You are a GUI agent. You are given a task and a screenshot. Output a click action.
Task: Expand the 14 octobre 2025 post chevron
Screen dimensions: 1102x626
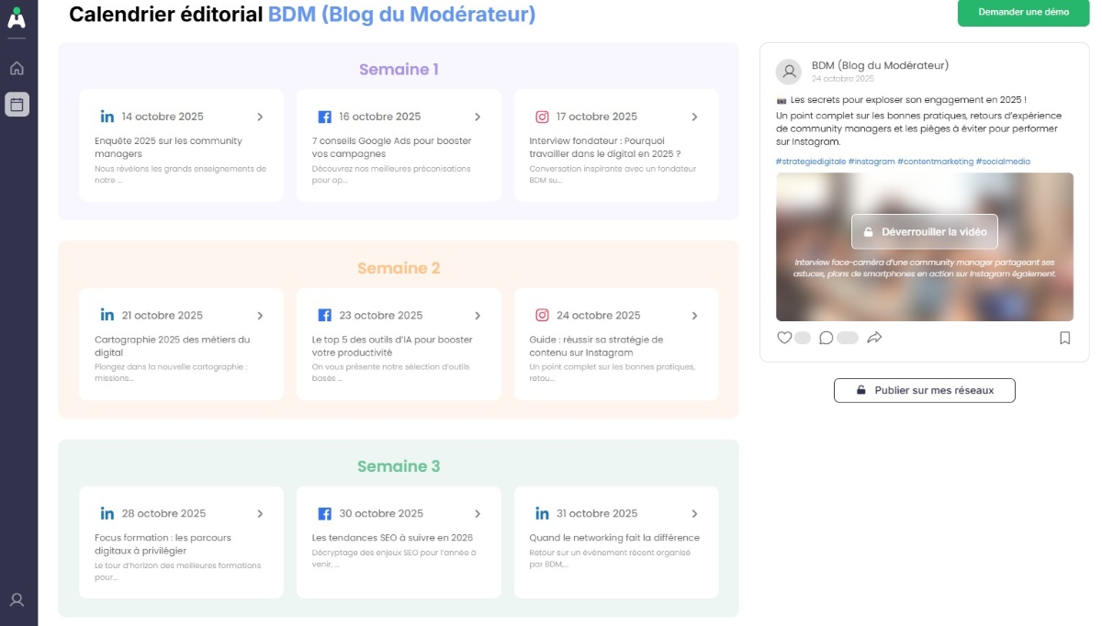click(260, 117)
